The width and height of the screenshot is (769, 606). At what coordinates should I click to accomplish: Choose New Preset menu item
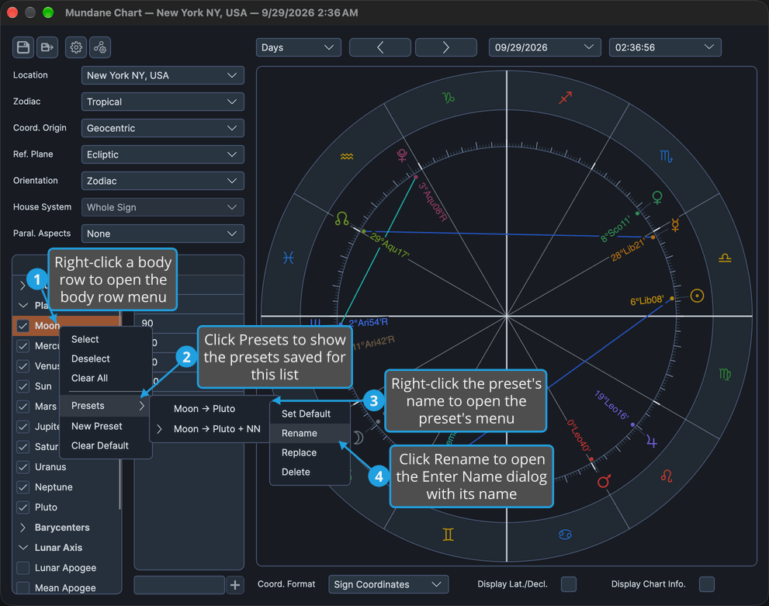(106, 427)
